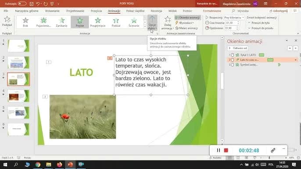Open the Pomoc tab
Screen dimensions: 301x169
(187, 11)
